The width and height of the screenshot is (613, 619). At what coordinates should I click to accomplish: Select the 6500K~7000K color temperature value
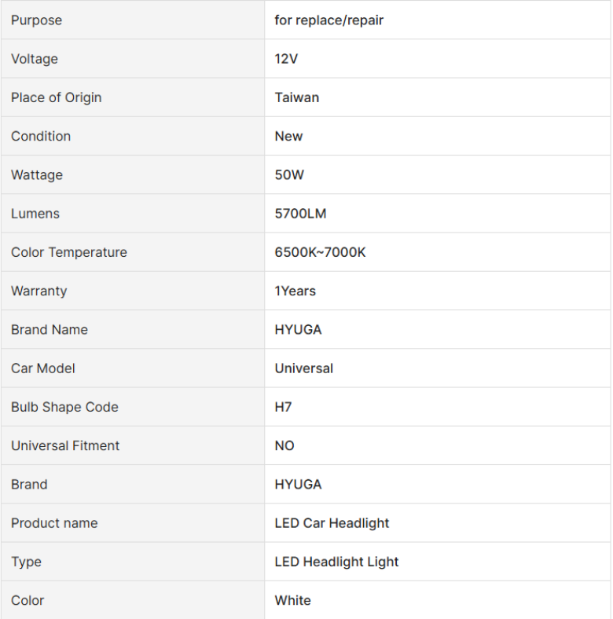(320, 252)
